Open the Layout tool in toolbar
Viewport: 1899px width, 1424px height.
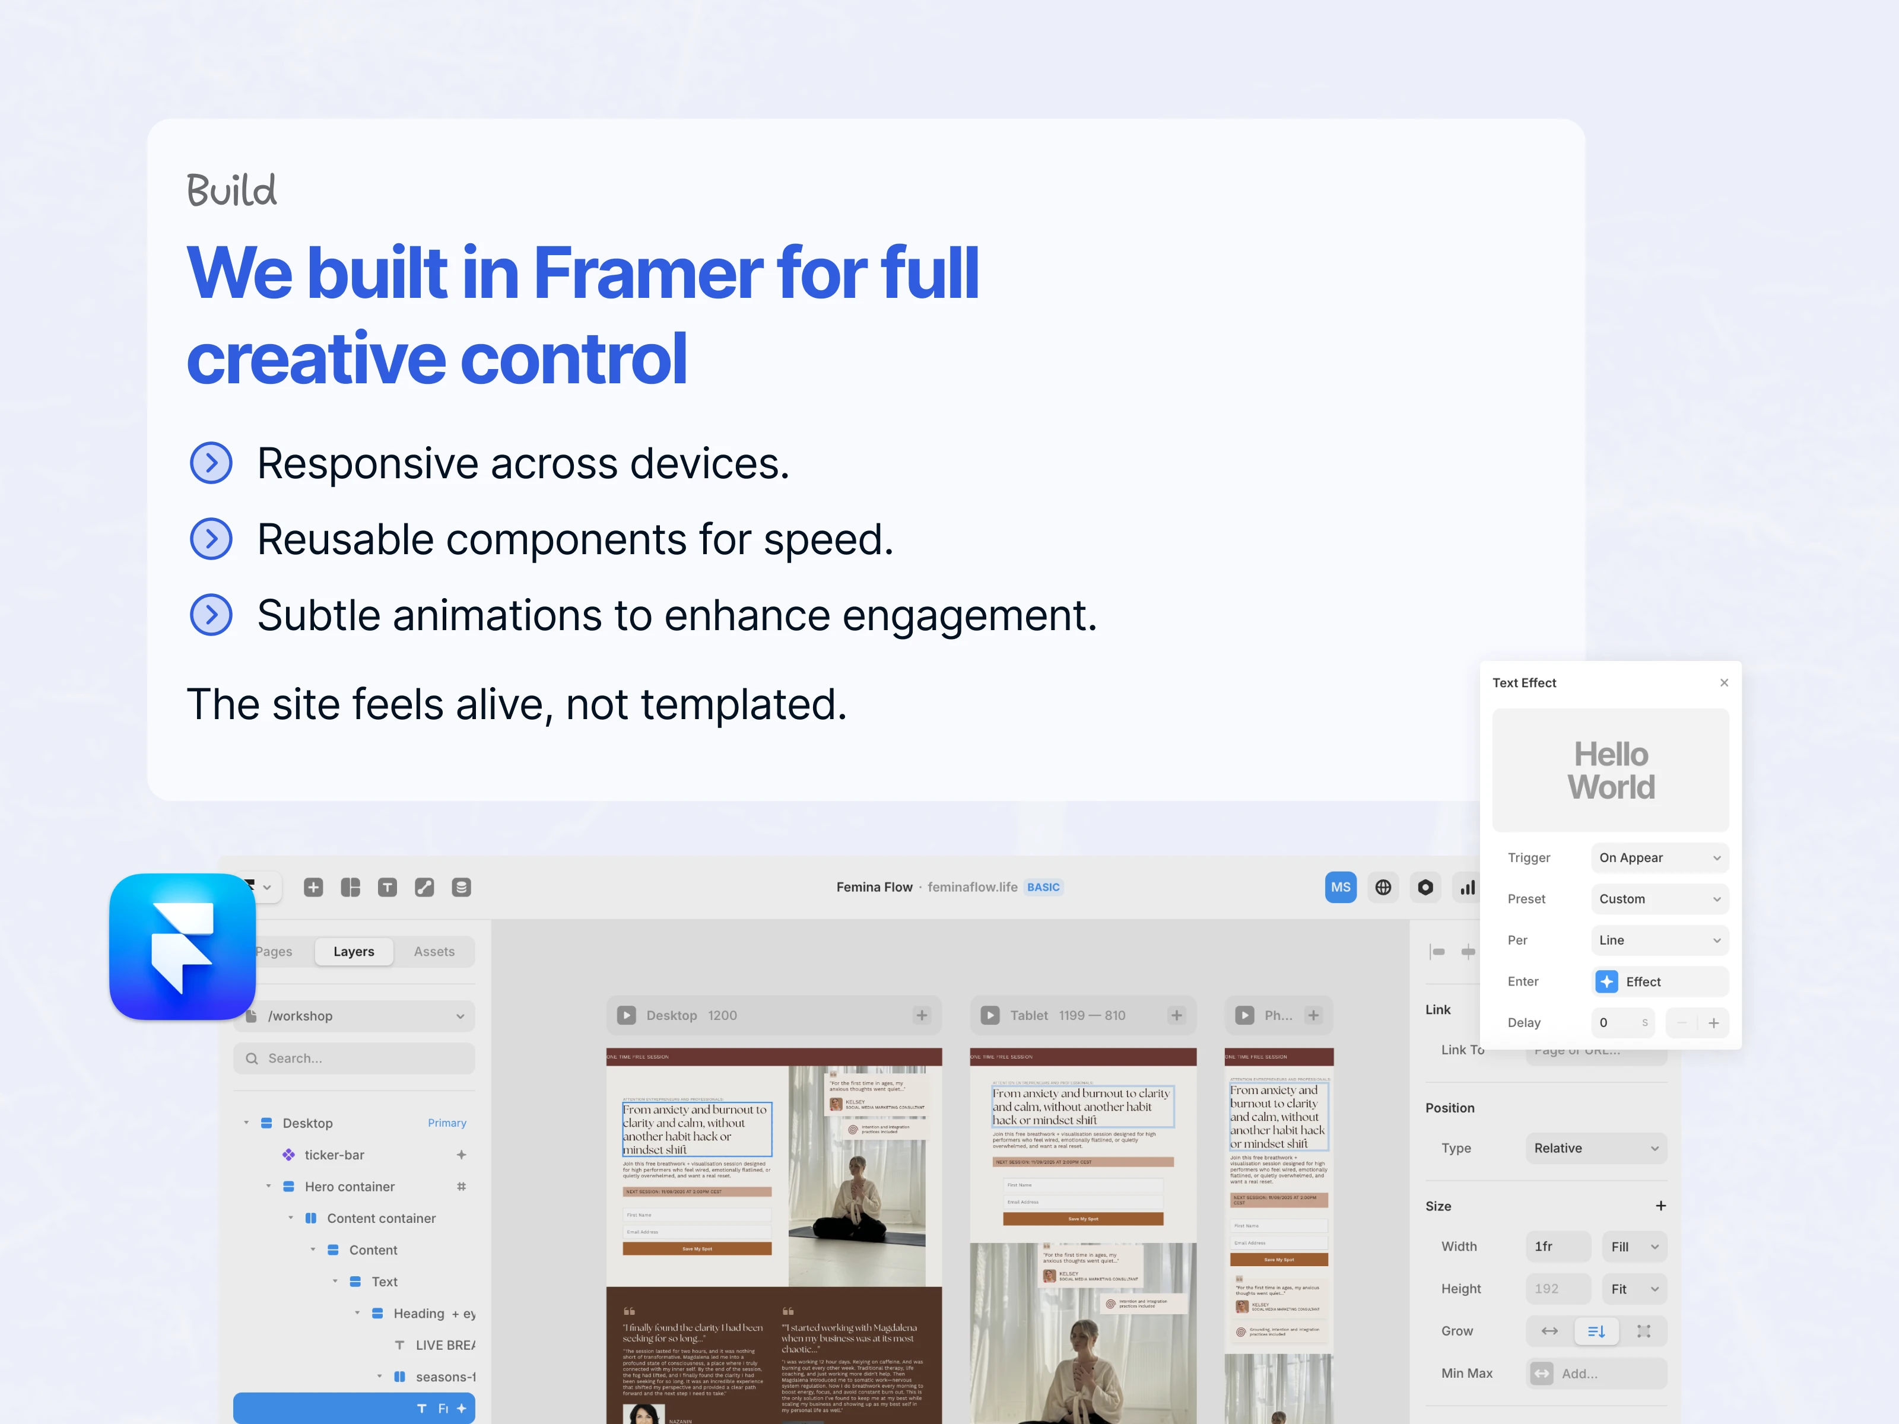click(350, 888)
